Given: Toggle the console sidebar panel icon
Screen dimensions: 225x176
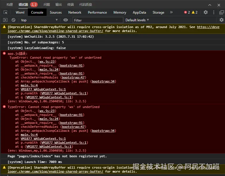Looking at the screenshot, I should click(x=5, y=20).
